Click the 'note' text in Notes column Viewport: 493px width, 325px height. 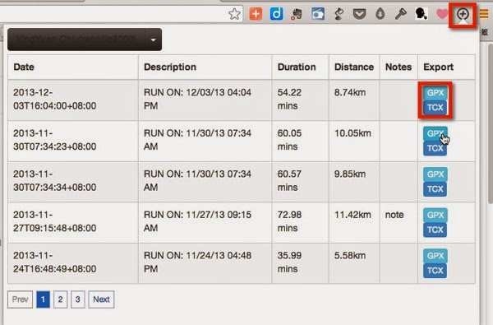394,215
